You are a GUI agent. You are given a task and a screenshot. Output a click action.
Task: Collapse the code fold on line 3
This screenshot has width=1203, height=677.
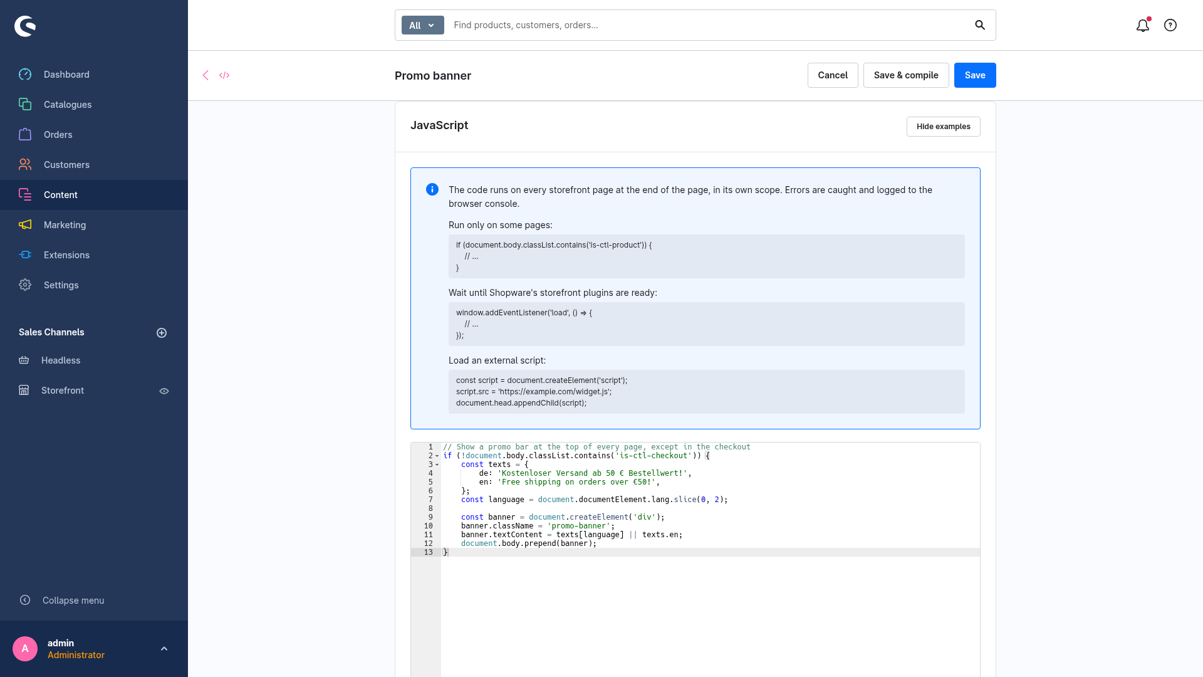point(437,464)
